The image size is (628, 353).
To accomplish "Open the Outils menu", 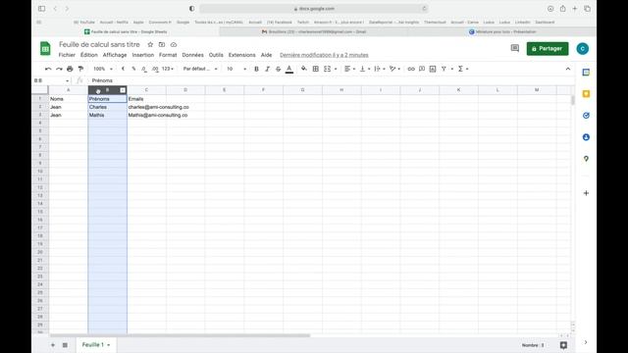I will pyautogui.click(x=216, y=55).
